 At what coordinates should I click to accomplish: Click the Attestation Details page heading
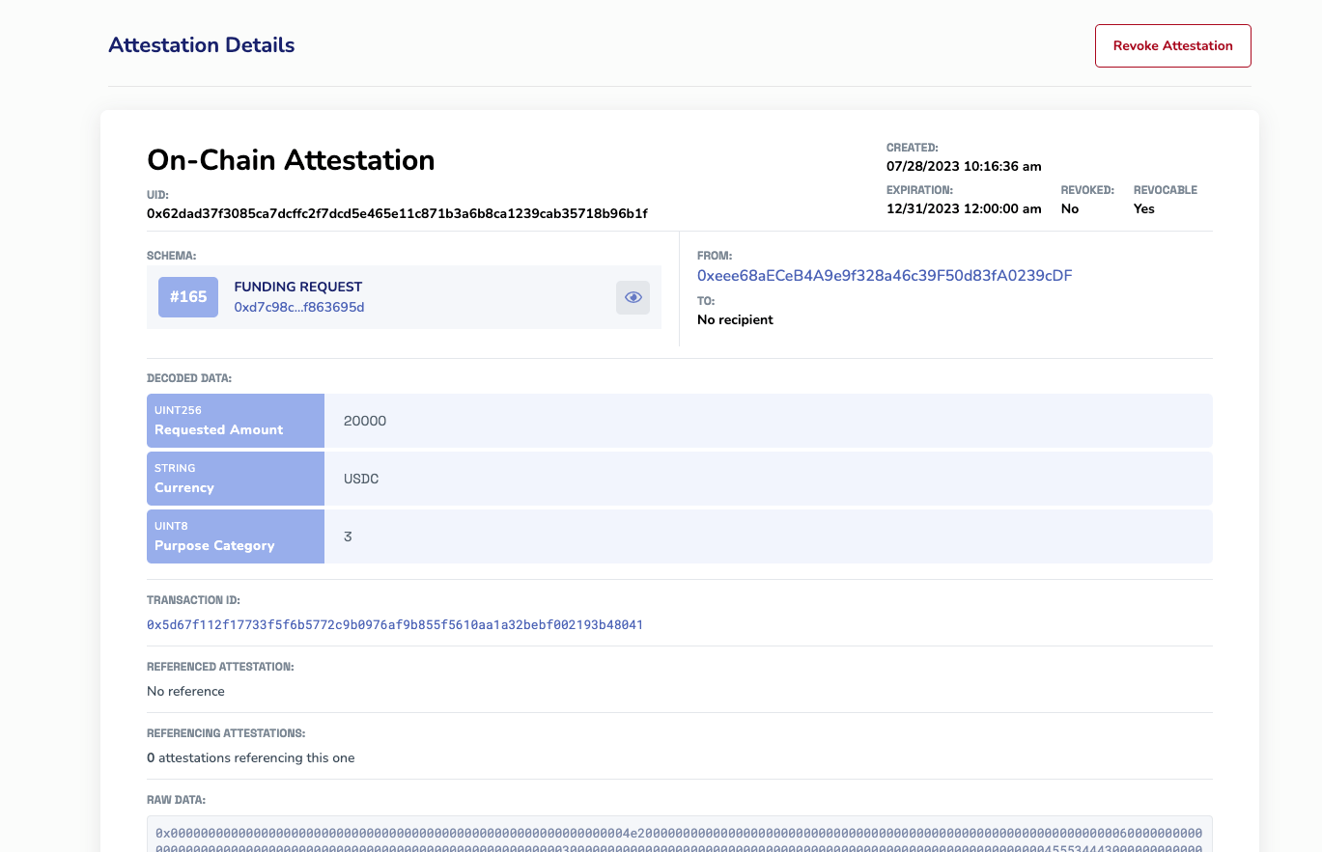[x=202, y=45]
